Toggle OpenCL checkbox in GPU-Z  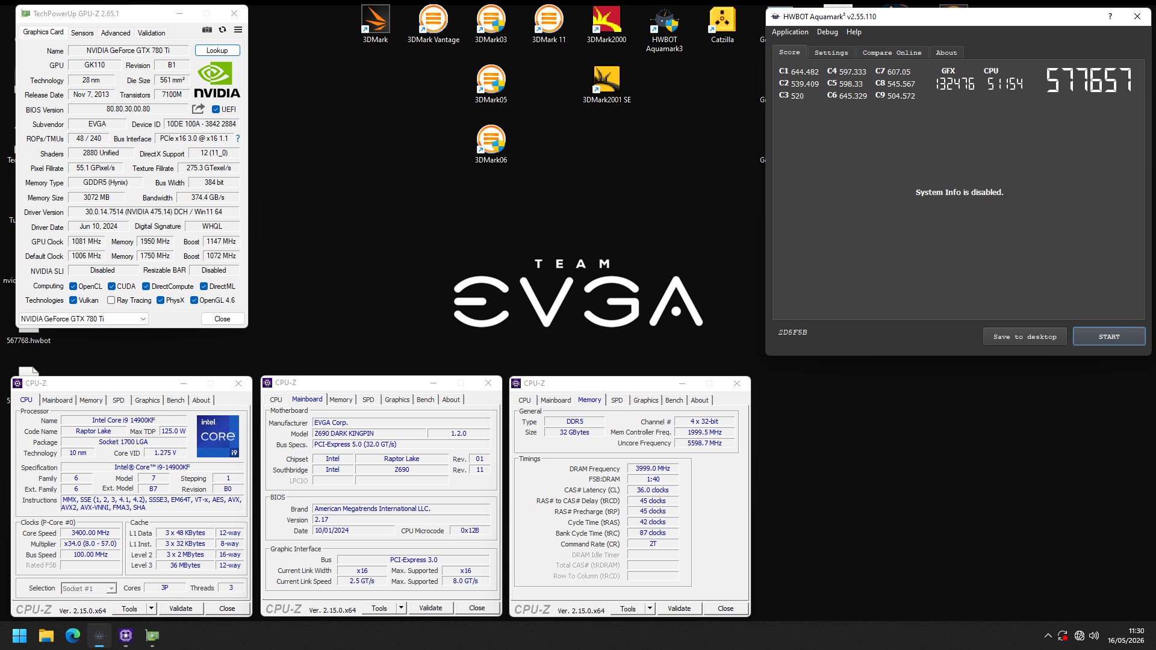pyautogui.click(x=73, y=286)
